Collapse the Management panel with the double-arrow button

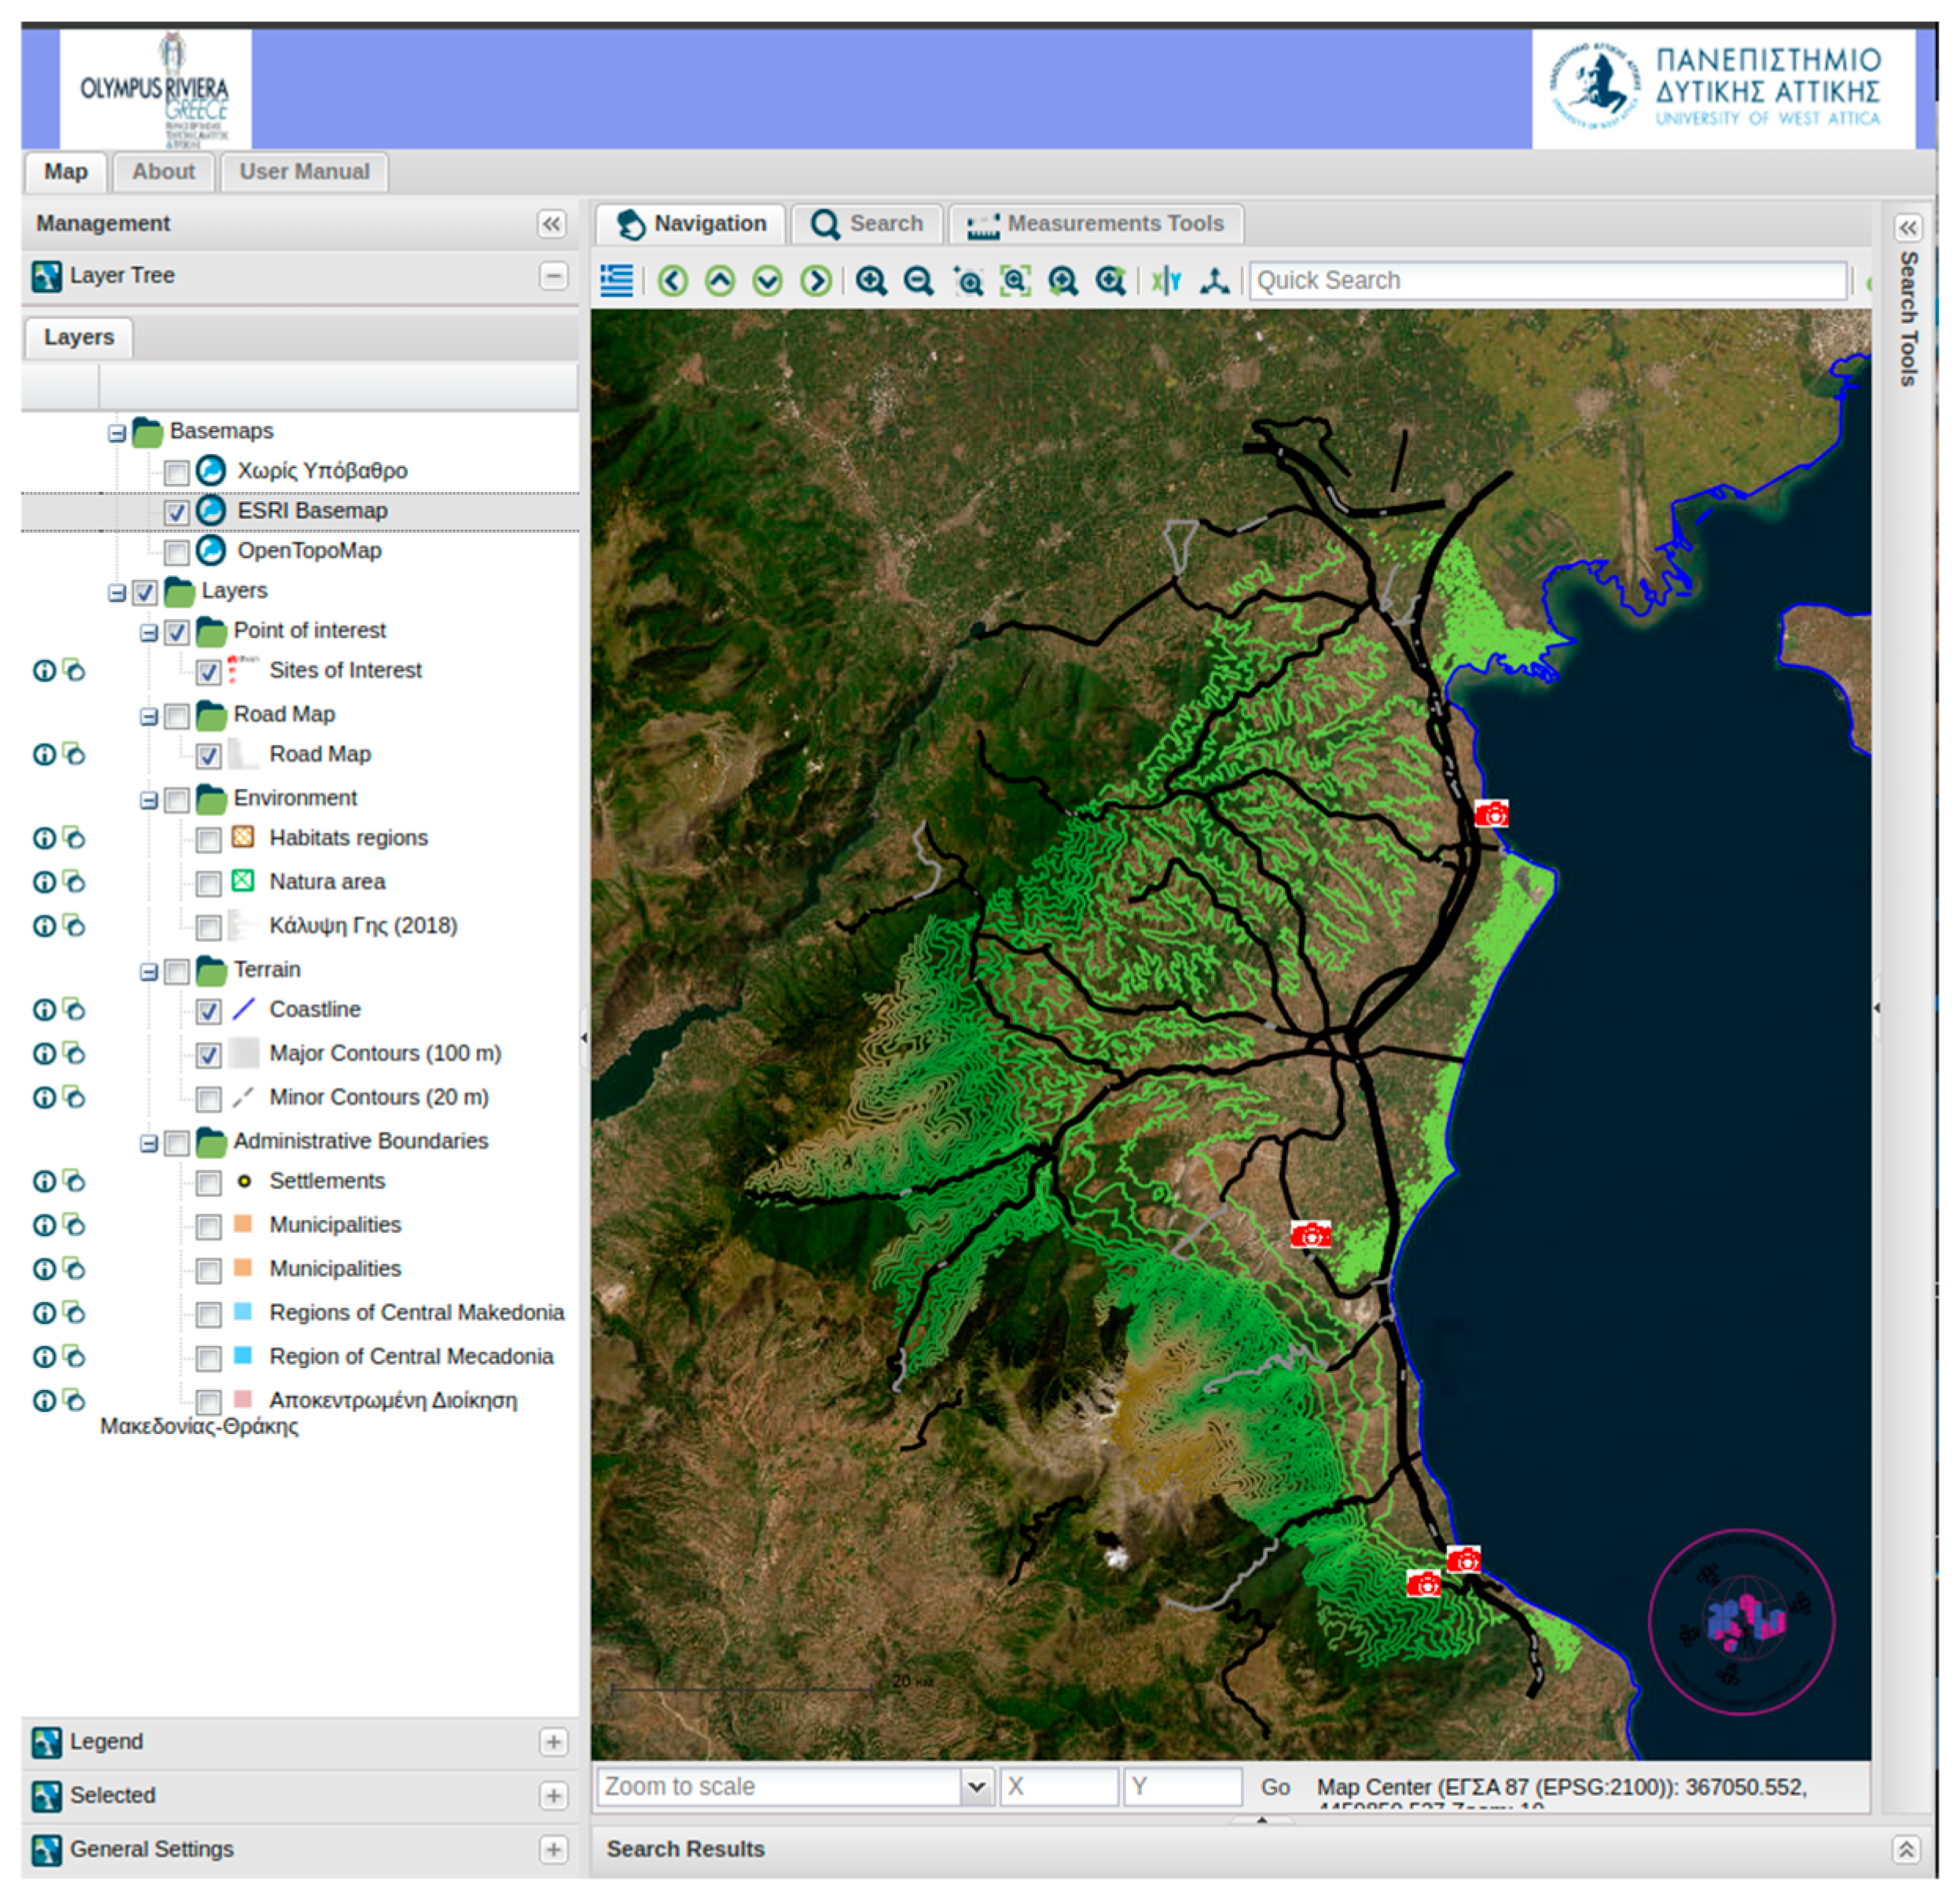tap(551, 224)
